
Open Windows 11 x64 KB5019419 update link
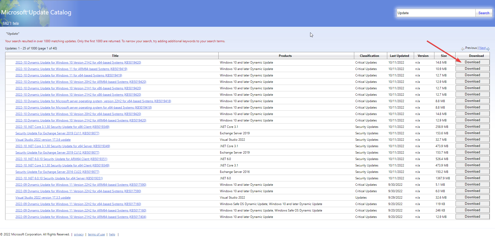tap(69, 75)
